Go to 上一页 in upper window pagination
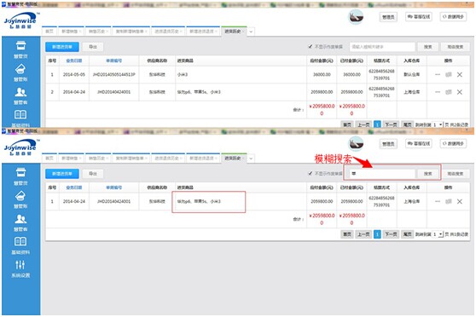 363,124
